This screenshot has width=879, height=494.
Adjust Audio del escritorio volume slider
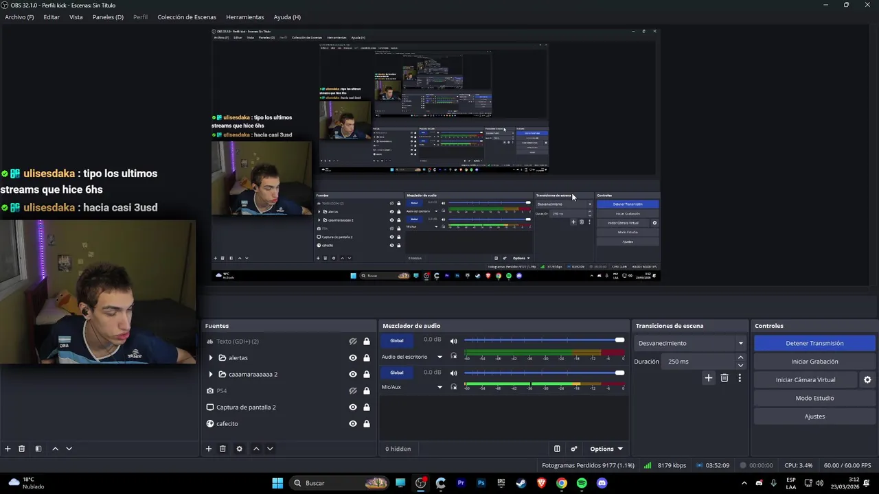tap(544, 340)
